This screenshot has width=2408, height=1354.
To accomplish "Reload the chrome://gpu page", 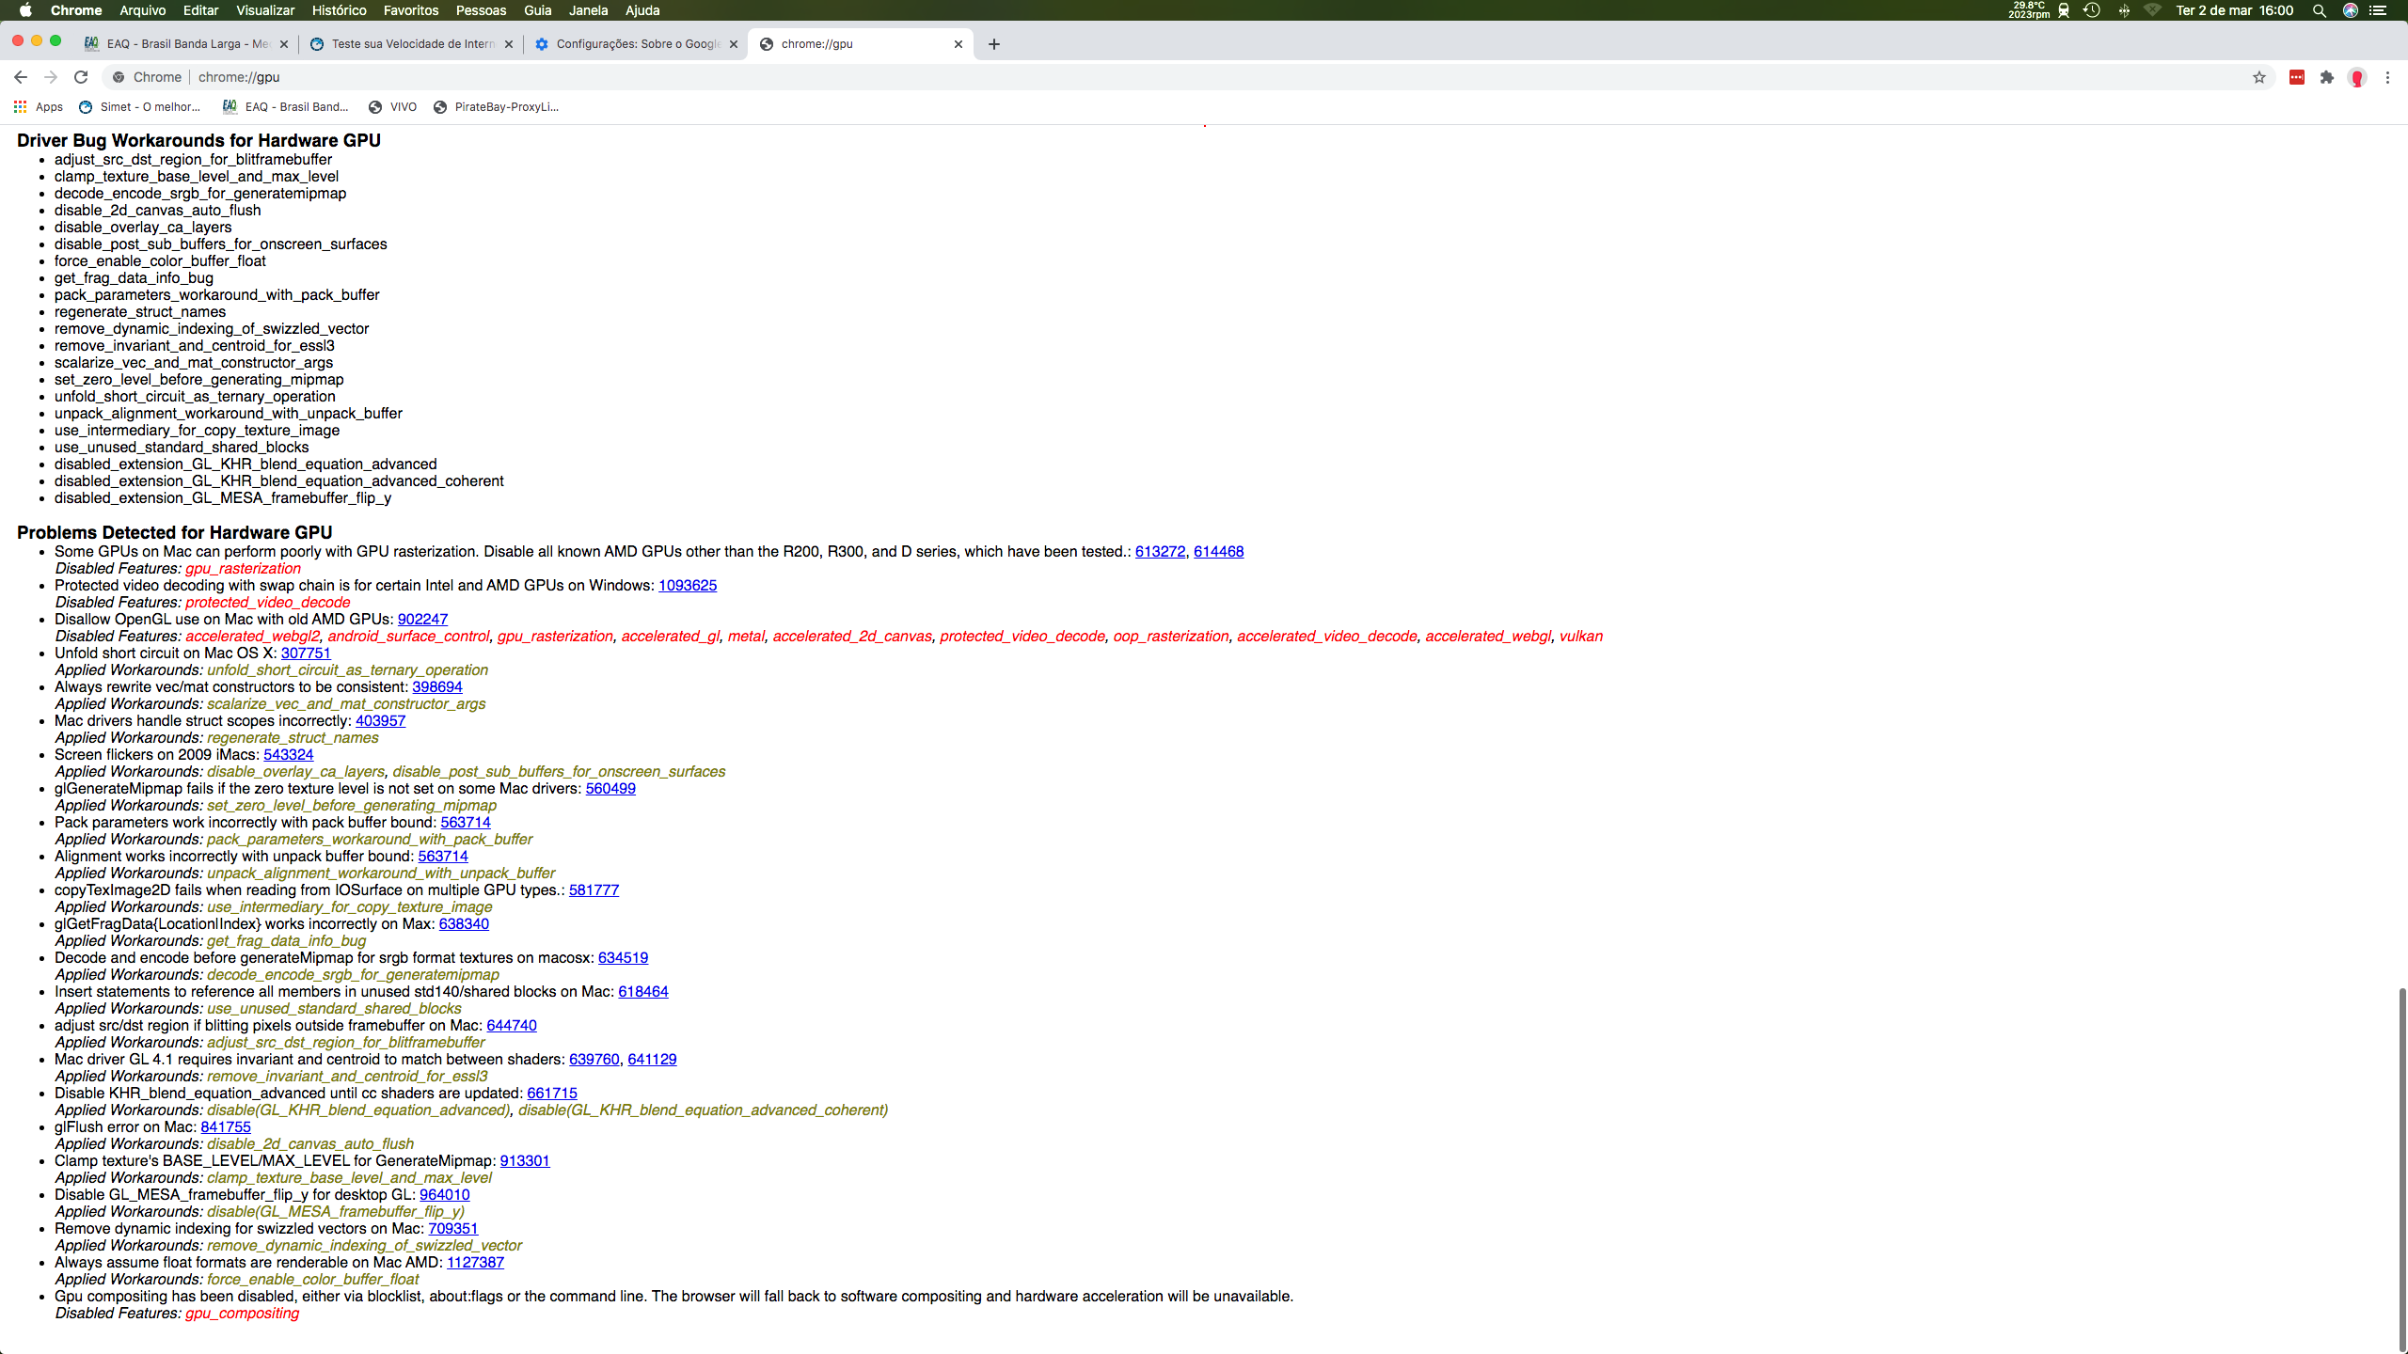I will (x=81, y=77).
